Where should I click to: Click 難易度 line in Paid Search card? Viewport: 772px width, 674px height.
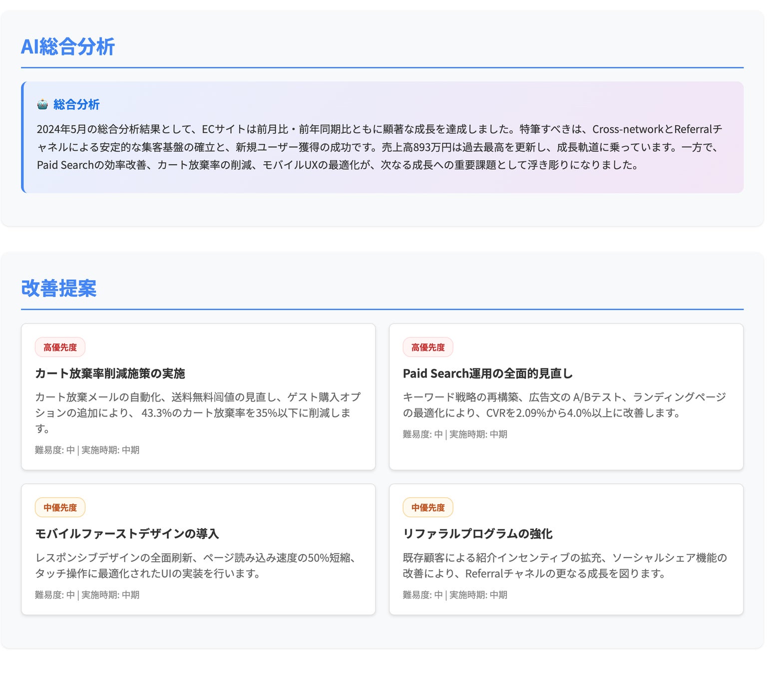[x=455, y=434]
